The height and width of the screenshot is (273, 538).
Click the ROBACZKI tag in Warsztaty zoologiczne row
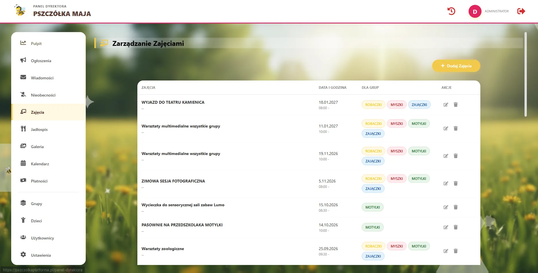(x=373, y=246)
